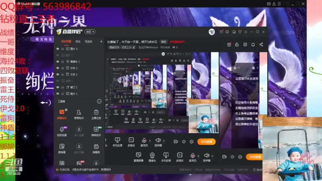
Task: Lock the 摄像头 1 layer
Action: pos(62,62)
